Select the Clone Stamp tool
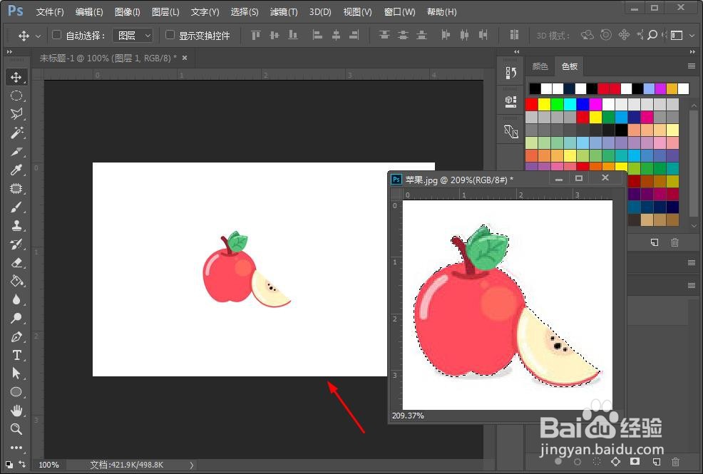 pos(16,225)
